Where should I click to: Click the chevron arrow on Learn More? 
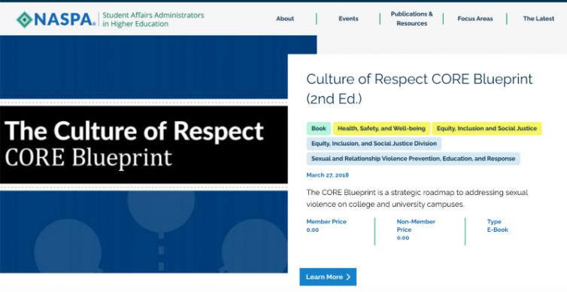(348, 277)
